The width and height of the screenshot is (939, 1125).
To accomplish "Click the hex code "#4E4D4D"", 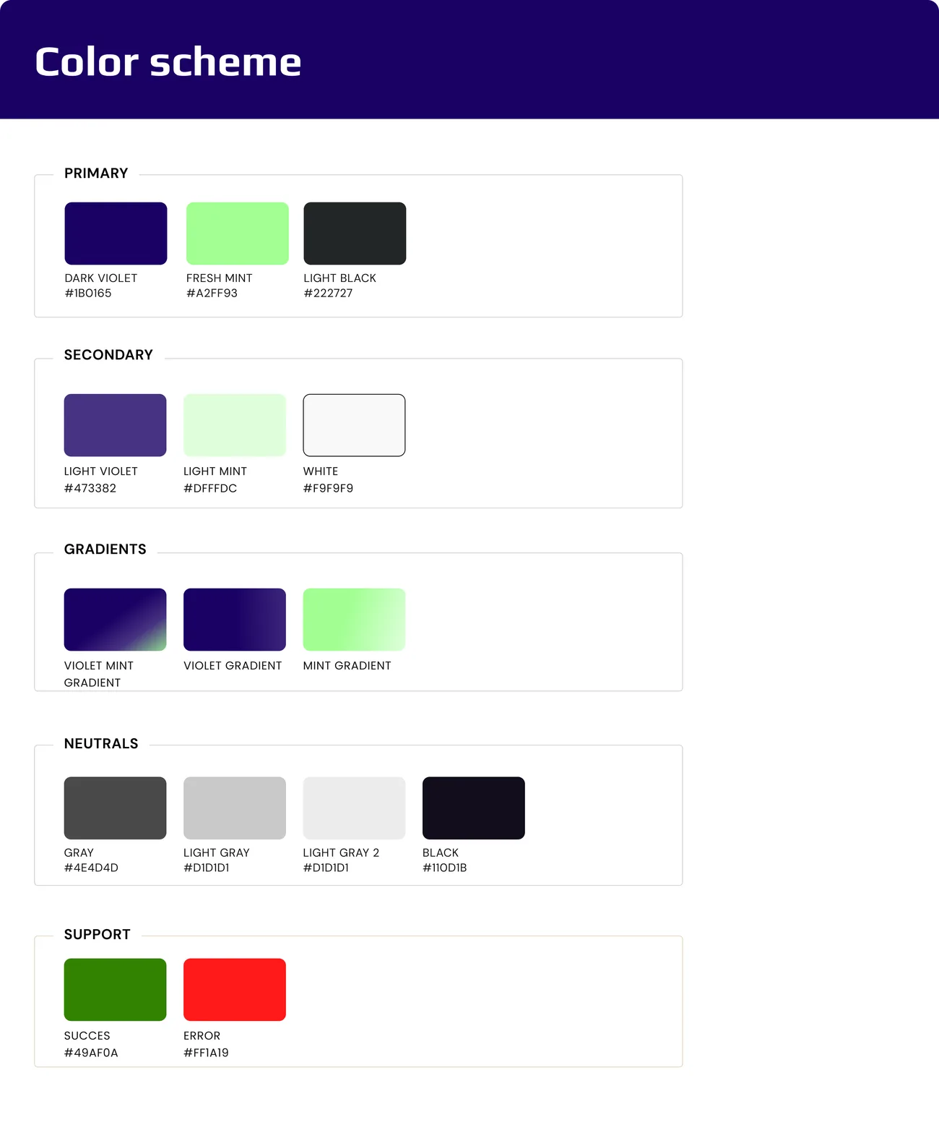I will coord(91,868).
